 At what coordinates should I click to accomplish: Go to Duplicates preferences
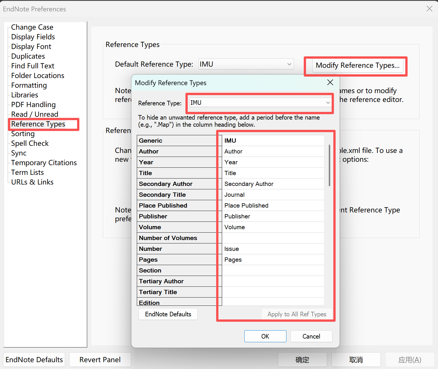[x=28, y=56]
